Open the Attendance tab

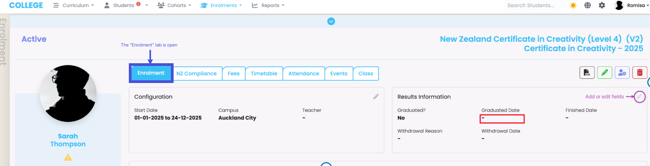tap(304, 73)
